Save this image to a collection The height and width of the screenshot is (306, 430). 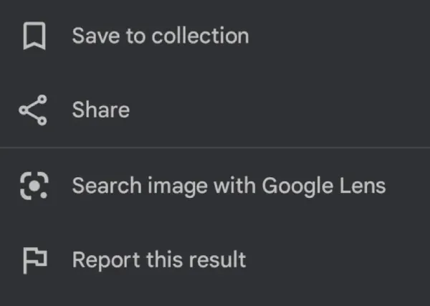click(160, 37)
